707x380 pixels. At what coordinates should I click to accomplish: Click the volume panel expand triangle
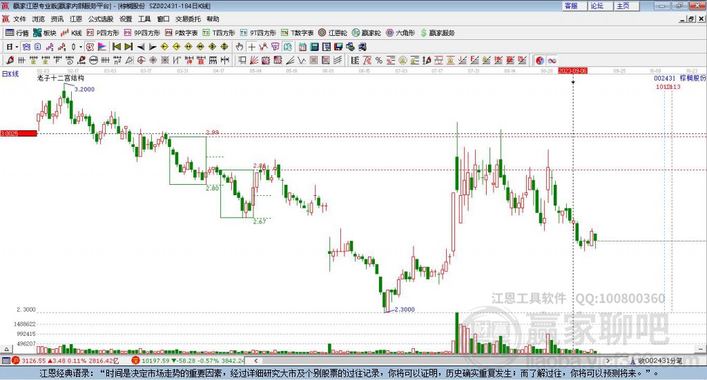click(x=6, y=349)
